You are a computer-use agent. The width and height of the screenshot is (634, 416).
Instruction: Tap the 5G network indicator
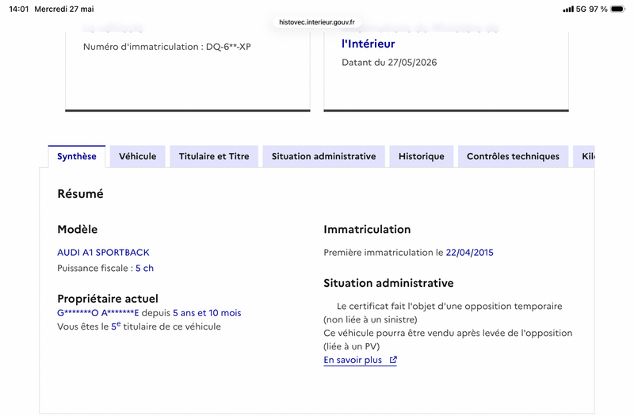pos(581,9)
